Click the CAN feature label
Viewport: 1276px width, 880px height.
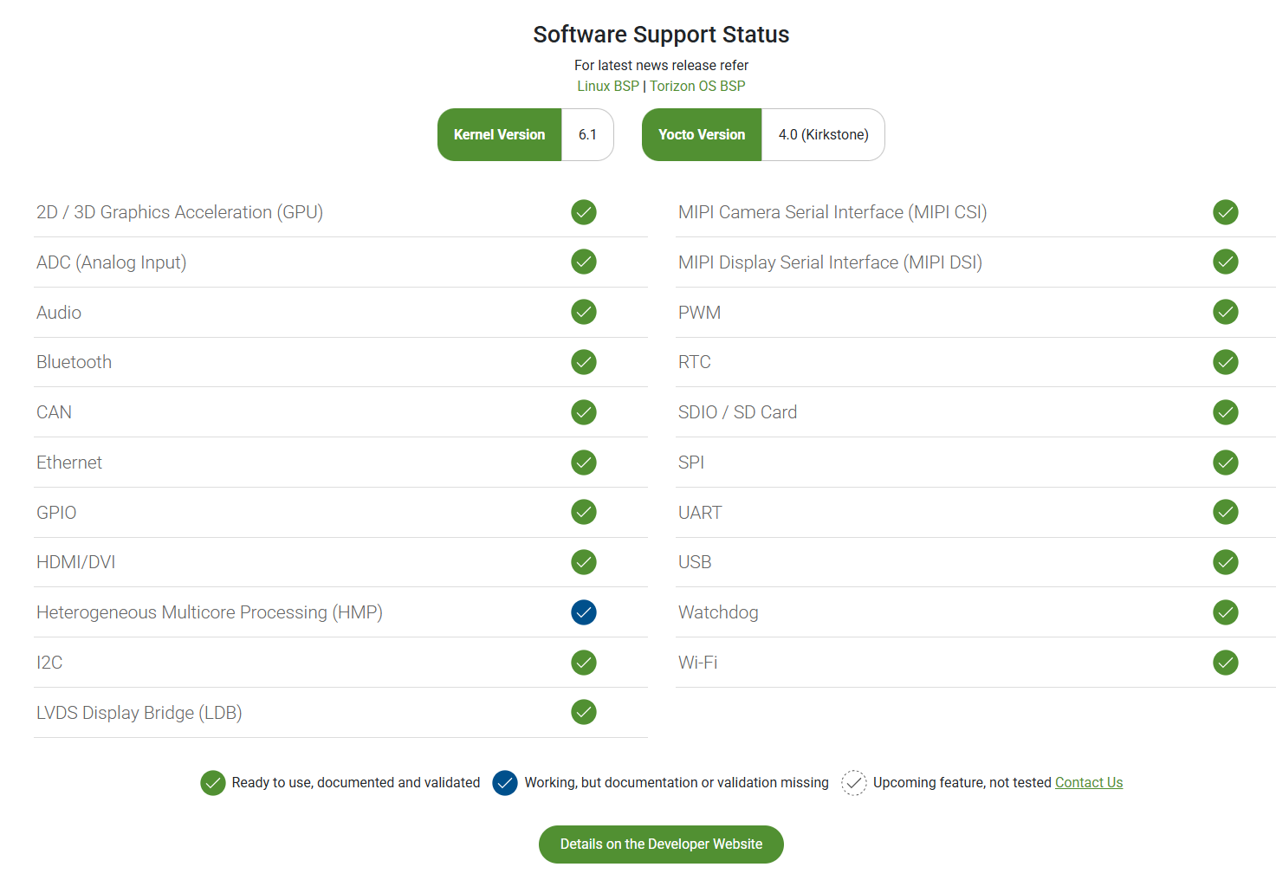coord(54,412)
